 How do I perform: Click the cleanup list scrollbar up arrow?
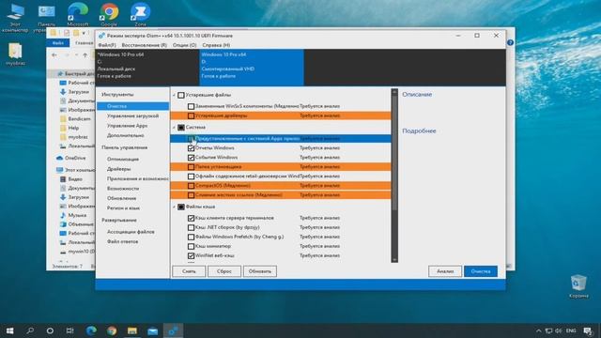(x=394, y=92)
